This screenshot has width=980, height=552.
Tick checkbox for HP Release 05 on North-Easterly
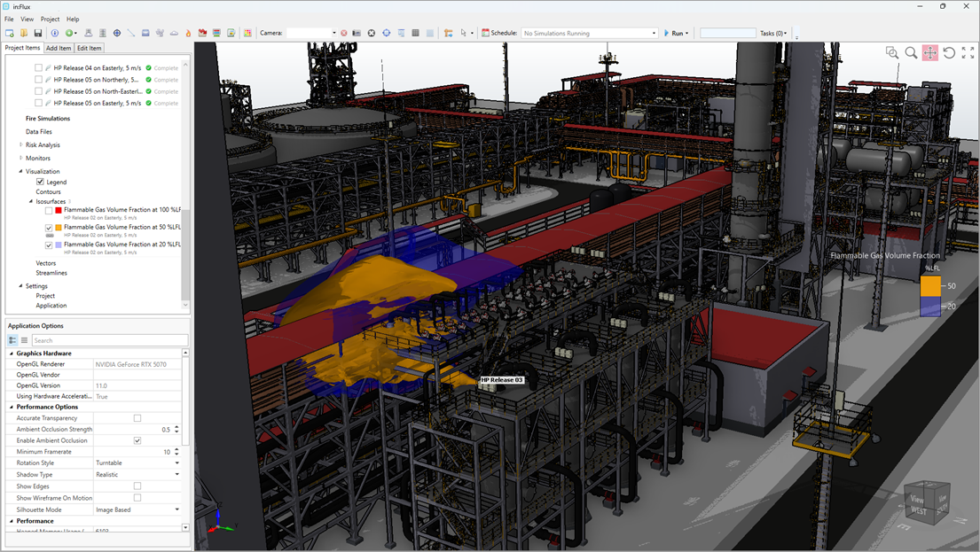(x=39, y=91)
